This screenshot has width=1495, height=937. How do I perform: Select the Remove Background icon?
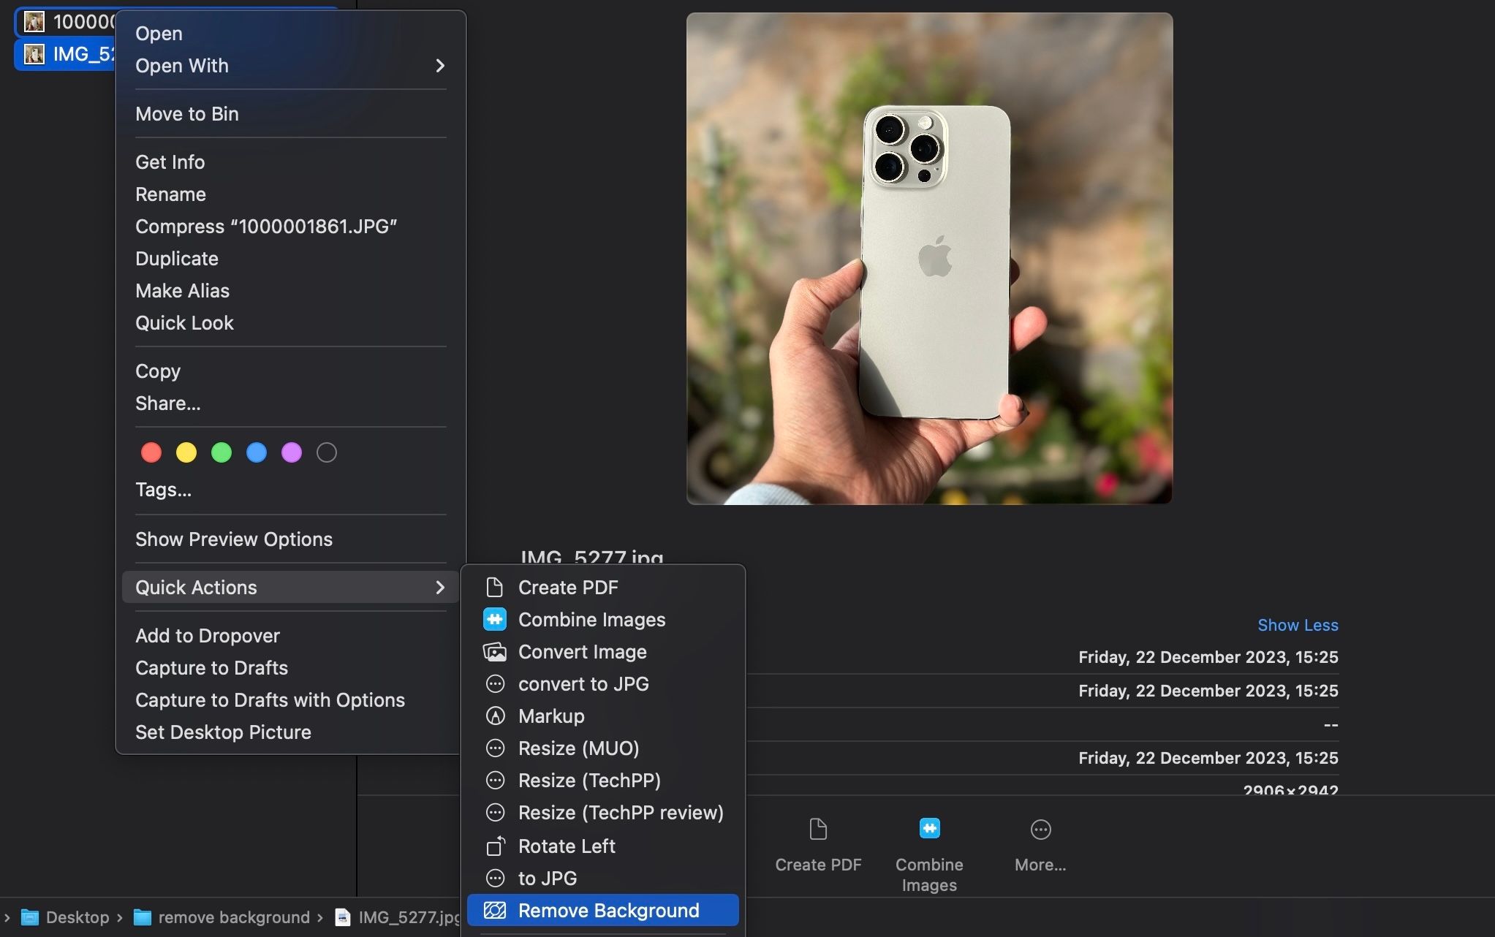(495, 910)
